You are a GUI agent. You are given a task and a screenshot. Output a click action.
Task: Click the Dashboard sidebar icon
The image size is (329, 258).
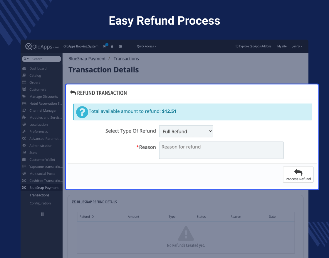pos(24,68)
